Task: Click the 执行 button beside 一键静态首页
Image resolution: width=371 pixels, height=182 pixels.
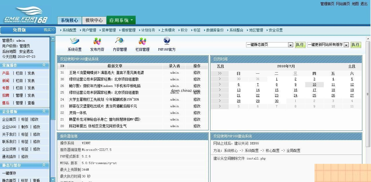Action: pos(300,45)
